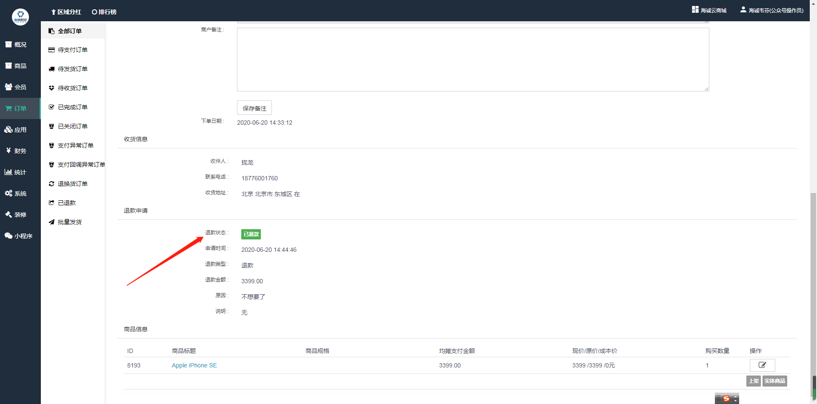The image size is (817, 404).
Task: Open 装修 hammer icon in sidebar
Action: coord(9,214)
